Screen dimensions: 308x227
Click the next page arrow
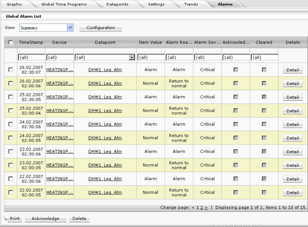(206, 207)
